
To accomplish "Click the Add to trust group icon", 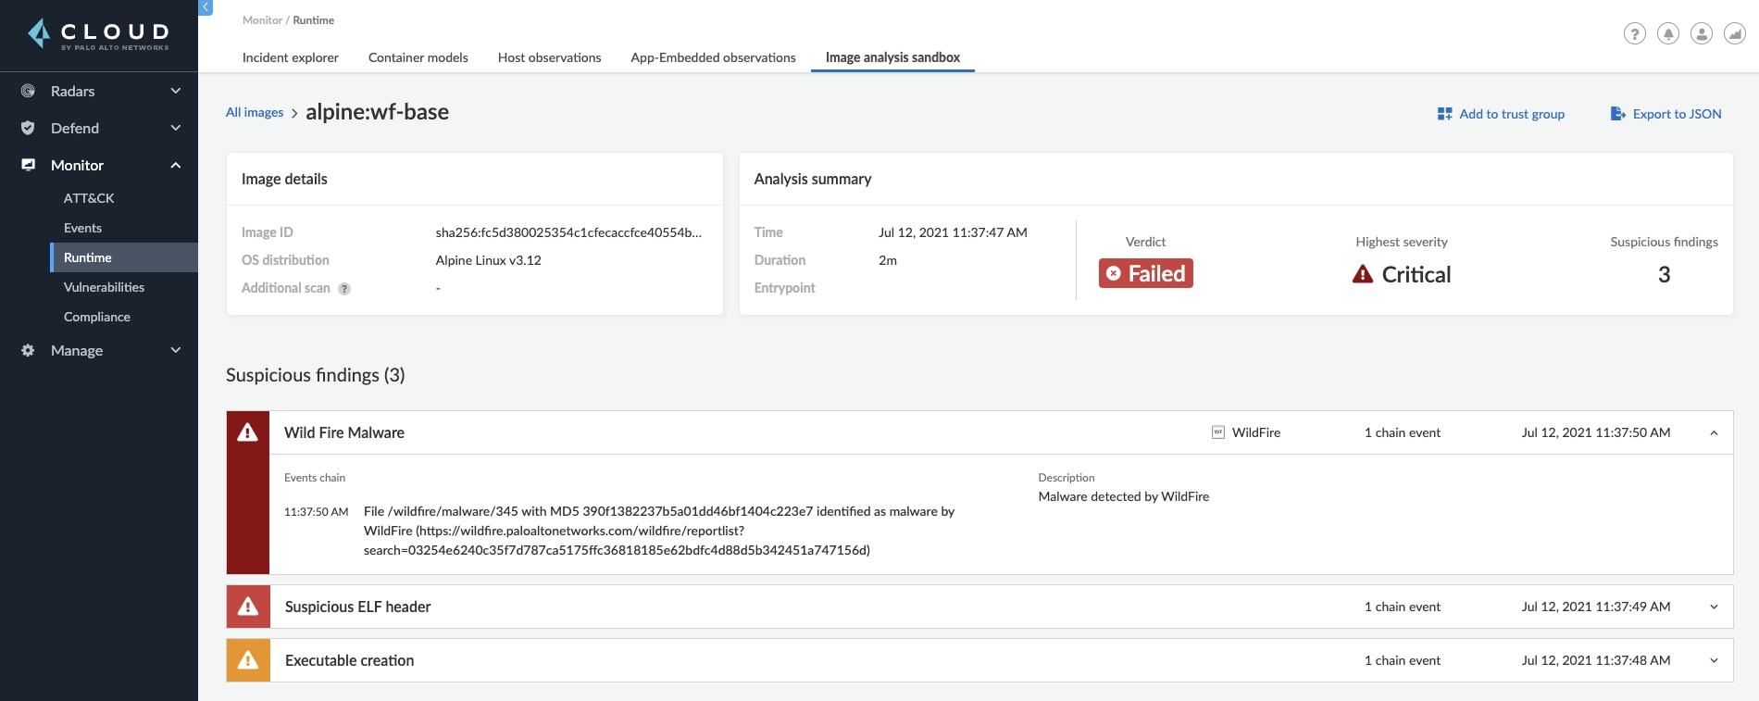I will click(1444, 114).
